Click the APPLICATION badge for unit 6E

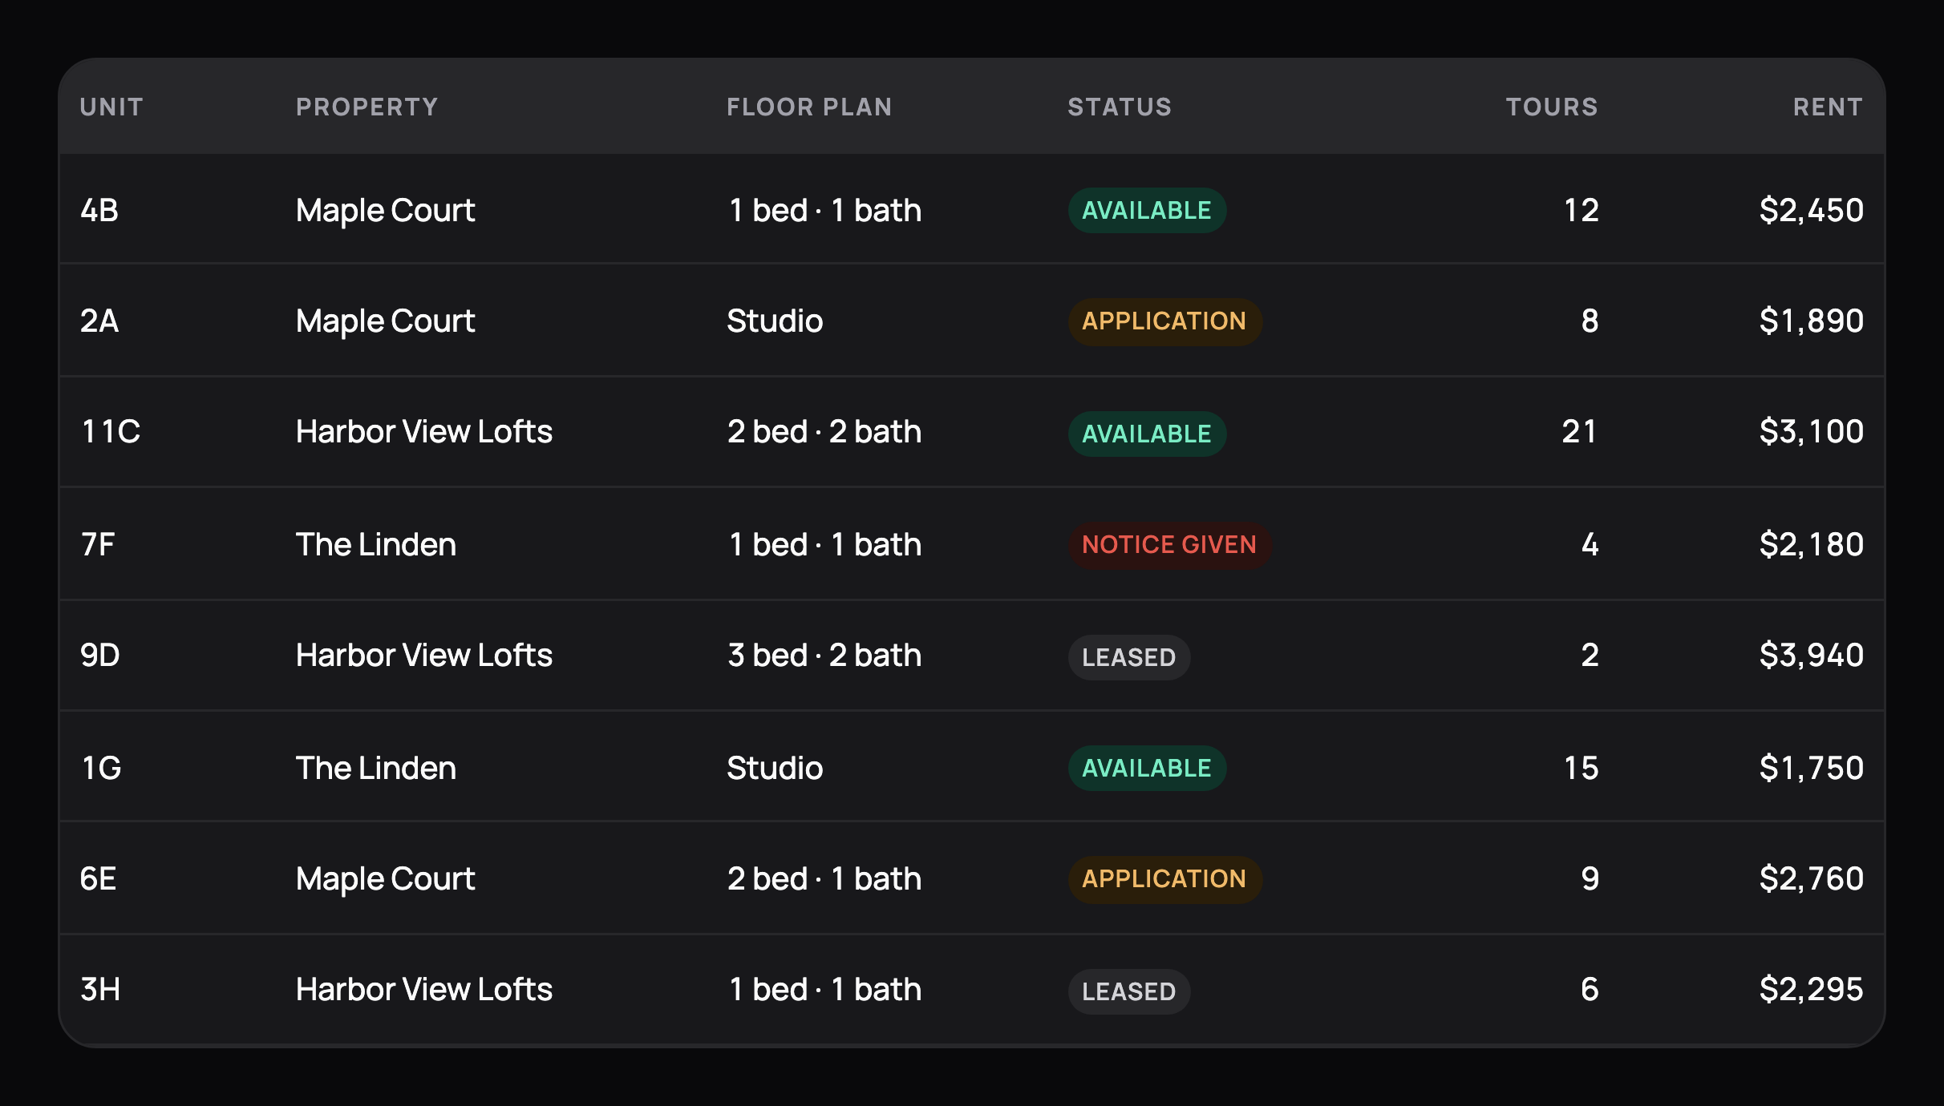[x=1164, y=878]
